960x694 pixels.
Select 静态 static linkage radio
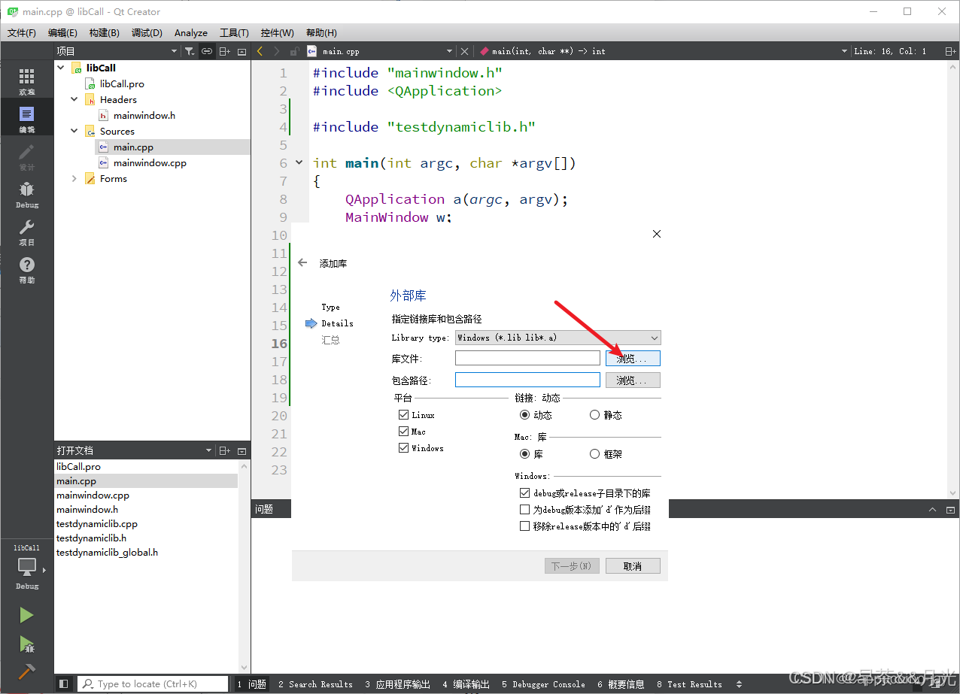click(595, 415)
